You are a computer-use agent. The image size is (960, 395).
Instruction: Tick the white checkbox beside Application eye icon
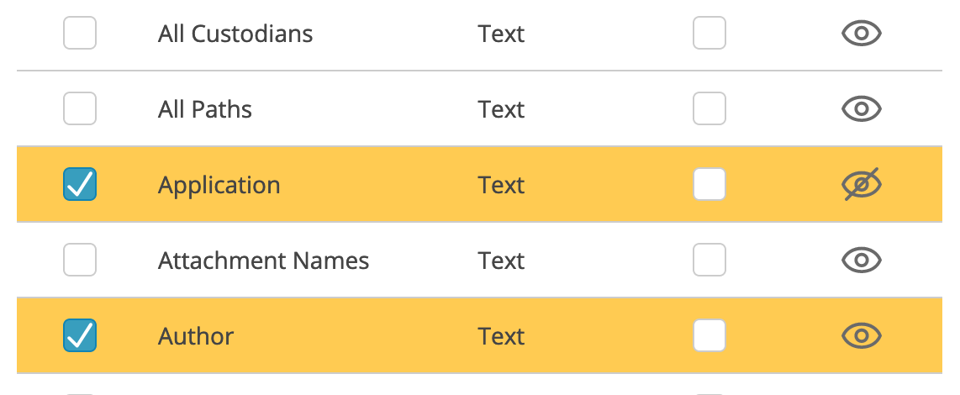pos(709,184)
